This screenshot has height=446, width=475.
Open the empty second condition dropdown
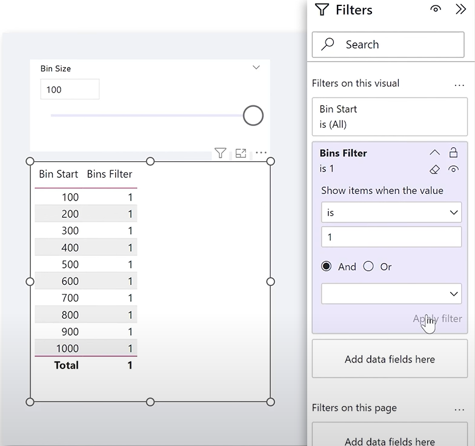391,293
